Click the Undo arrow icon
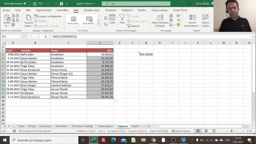Image resolution: width=256 pixels, height=144 pixels. 40,4
